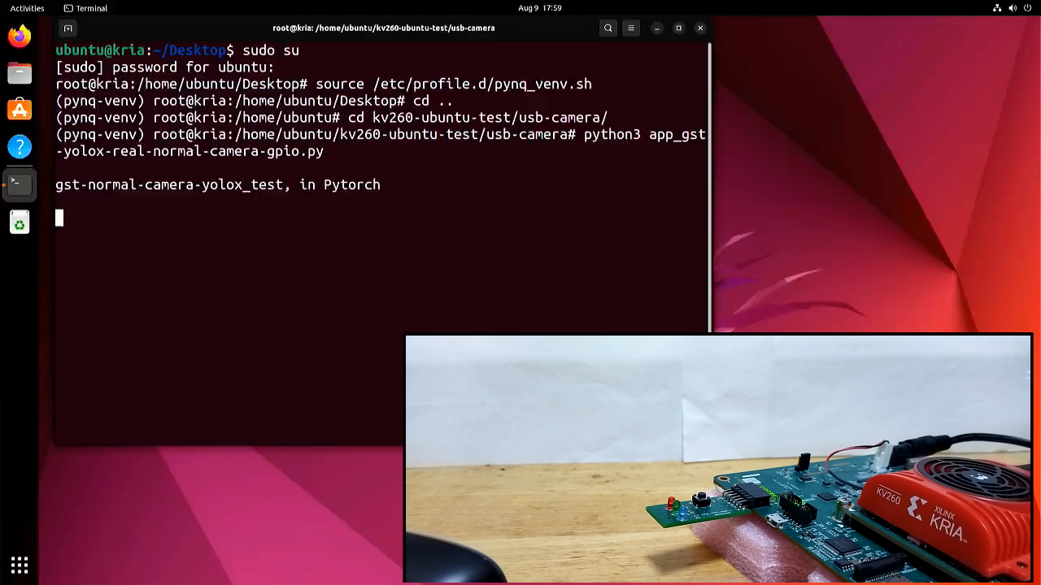The width and height of the screenshot is (1041, 585).
Task: Launch Firefox from the dock
Action: [x=20, y=37]
